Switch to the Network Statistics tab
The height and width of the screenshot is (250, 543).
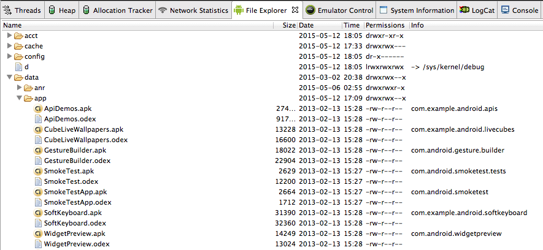coord(193,10)
